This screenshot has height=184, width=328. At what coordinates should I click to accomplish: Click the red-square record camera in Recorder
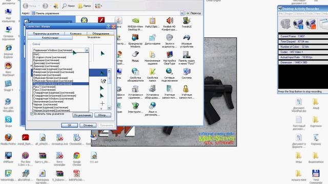tap(311, 24)
